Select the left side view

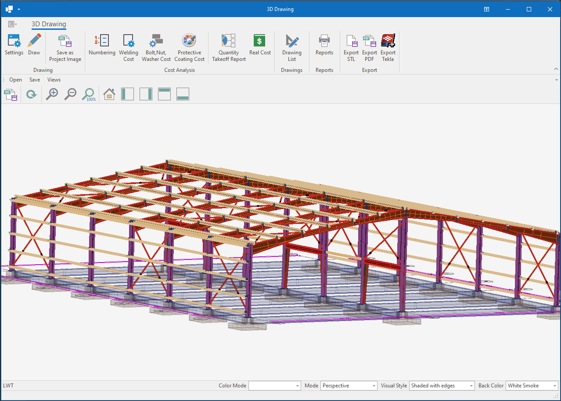pos(127,94)
